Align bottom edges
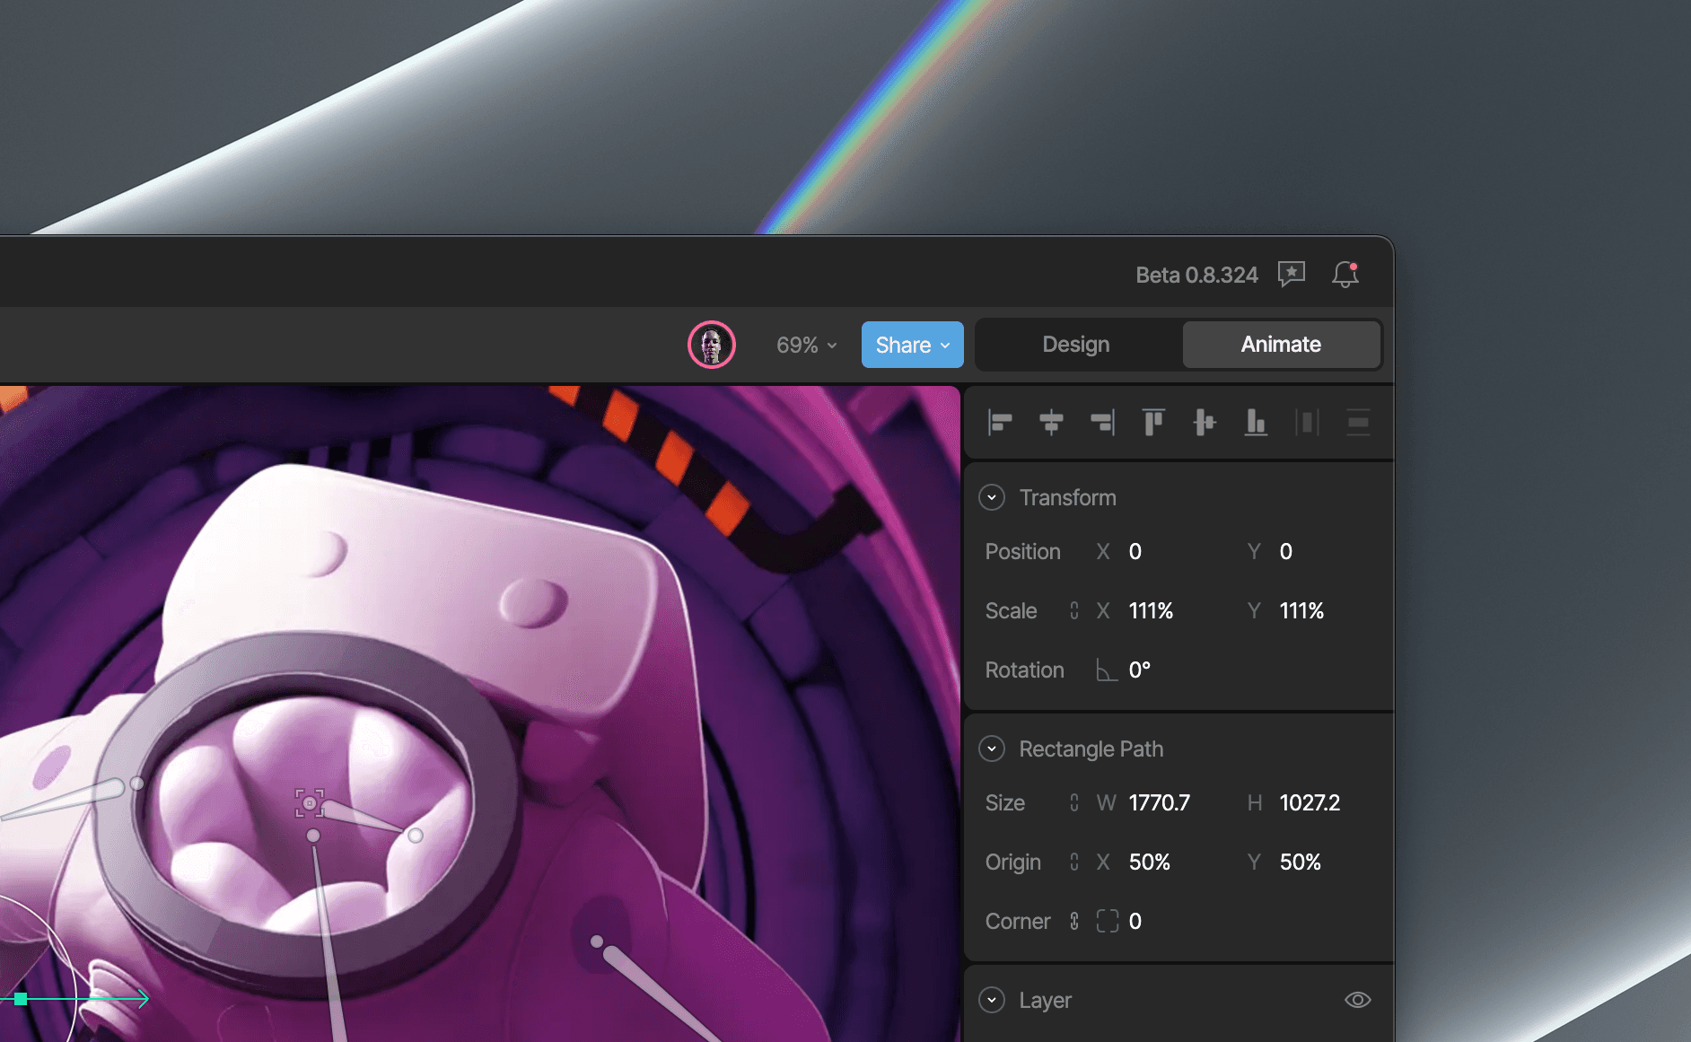Viewport: 1691px width, 1042px height. [1256, 422]
